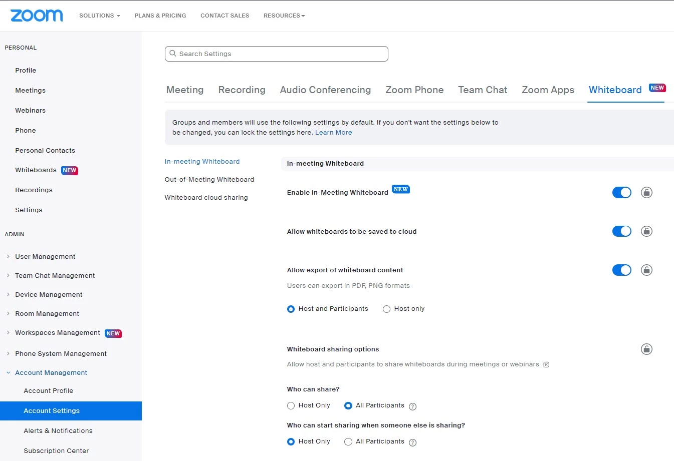This screenshot has width=674, height=461.
Task: Click help icon beside Who can share All Participants
Action: point(413,406)
